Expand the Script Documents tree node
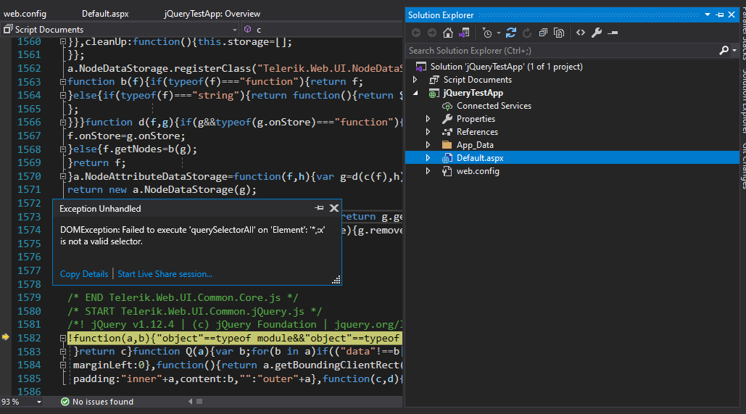The width and height of the screenshot is (746, 414). [x=415, y=80]
